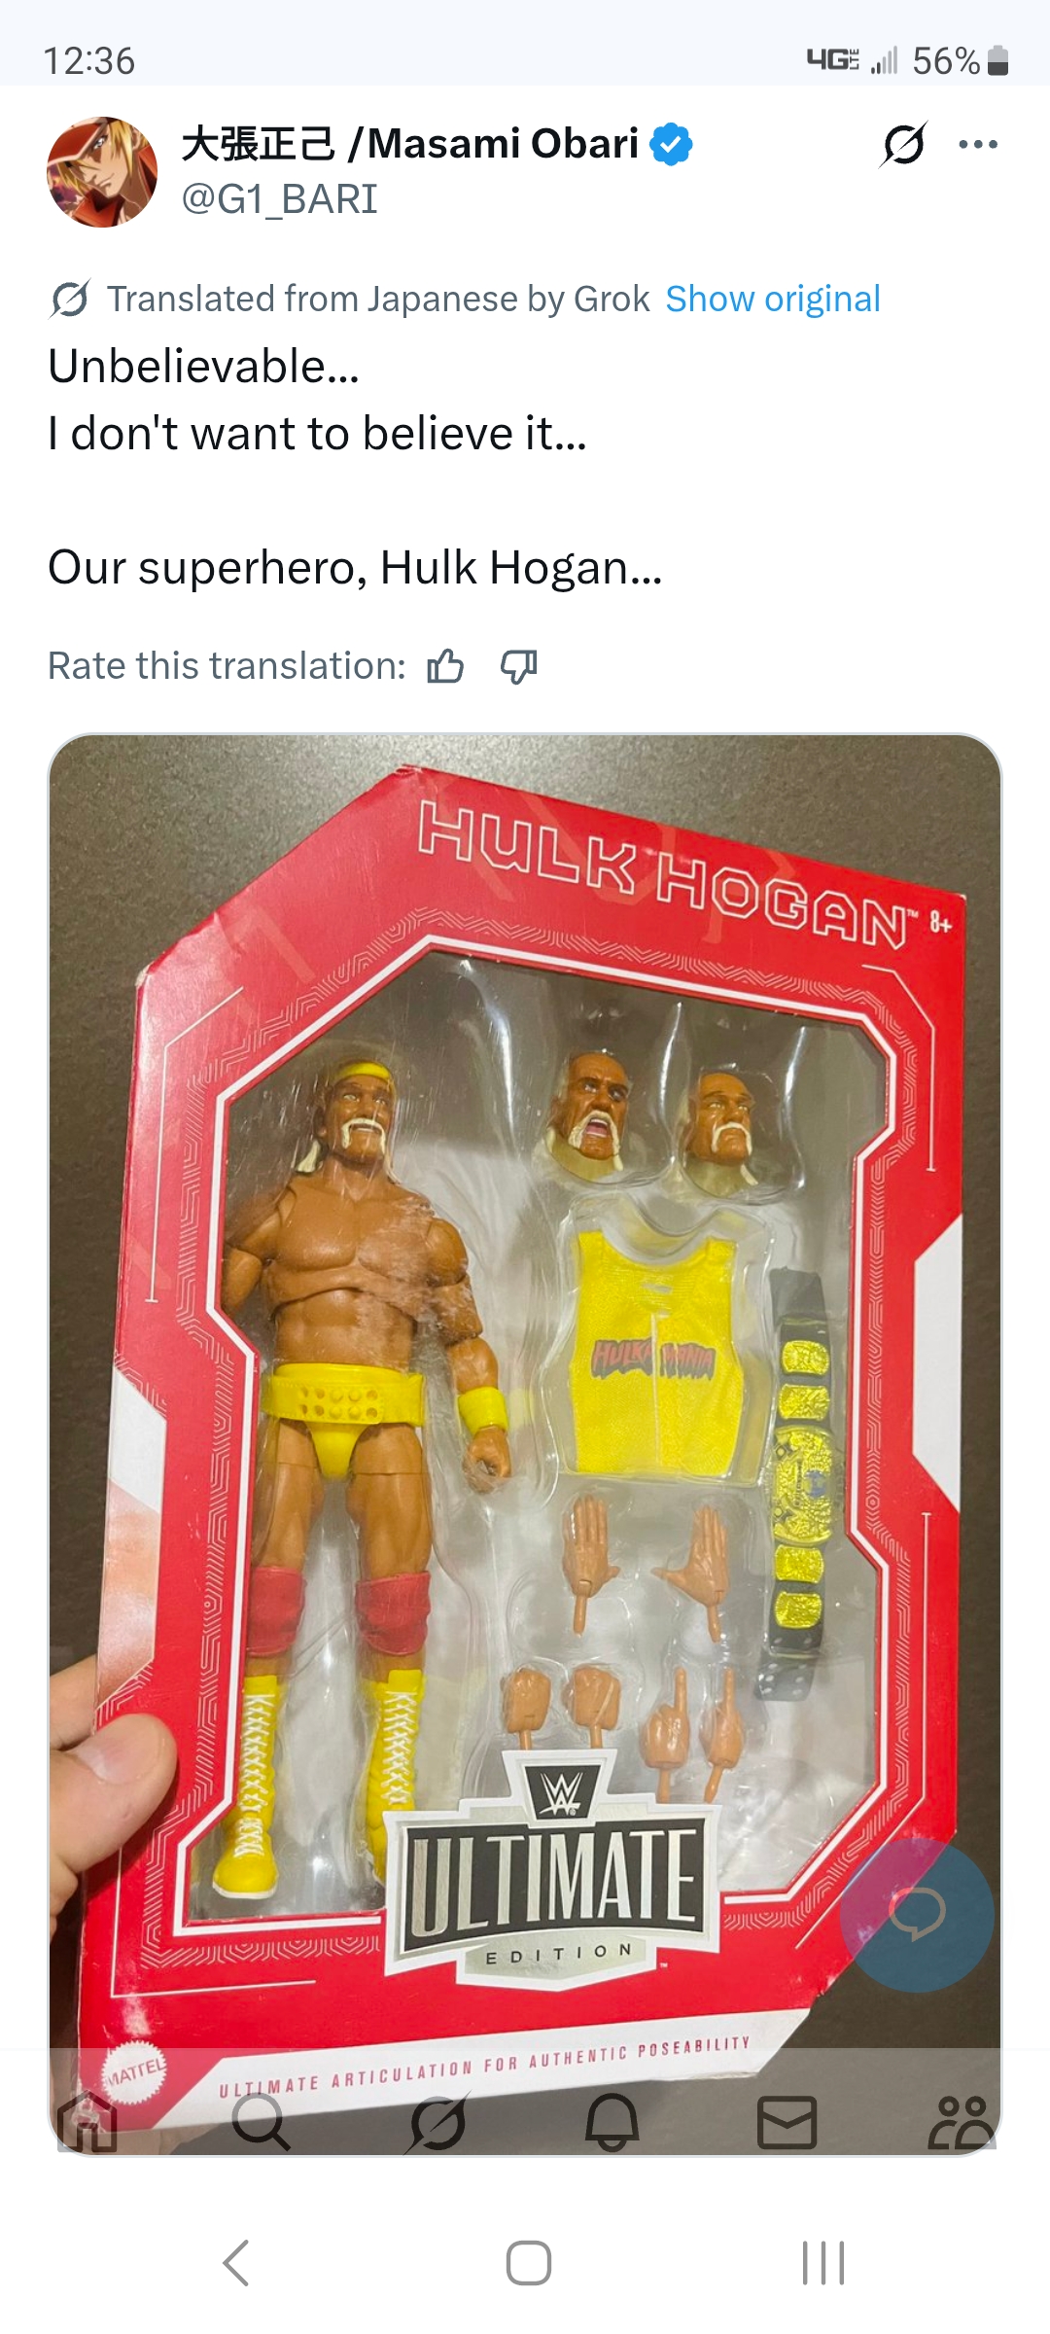This screenshot has height=2334, width=1050.
Task: Open the @G1_BARI handle
Action: pos(280,199)
